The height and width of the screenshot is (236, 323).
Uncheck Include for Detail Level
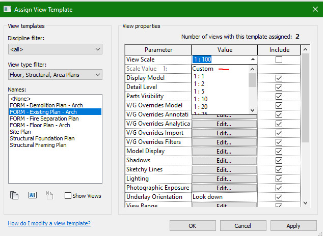pos(279,87)
